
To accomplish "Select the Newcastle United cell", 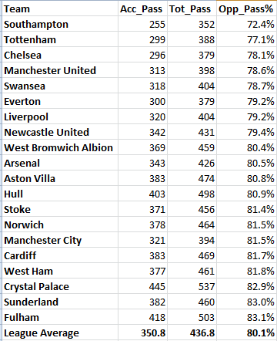I will (60, 133).
